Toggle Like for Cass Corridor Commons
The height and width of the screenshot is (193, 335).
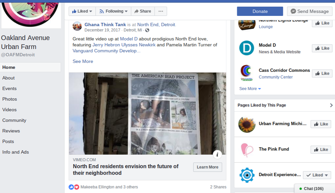(x=322, y=73)
